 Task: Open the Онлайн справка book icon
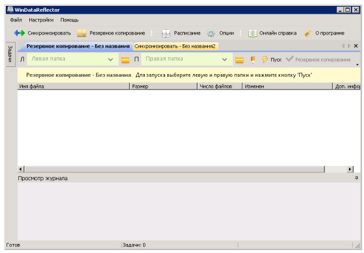[253, 33]
